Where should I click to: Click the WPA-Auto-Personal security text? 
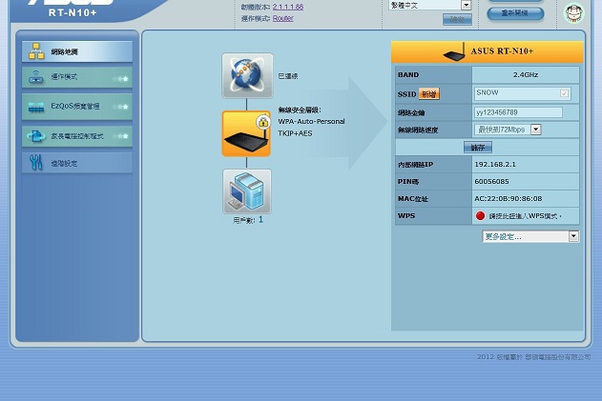point(311,122)
